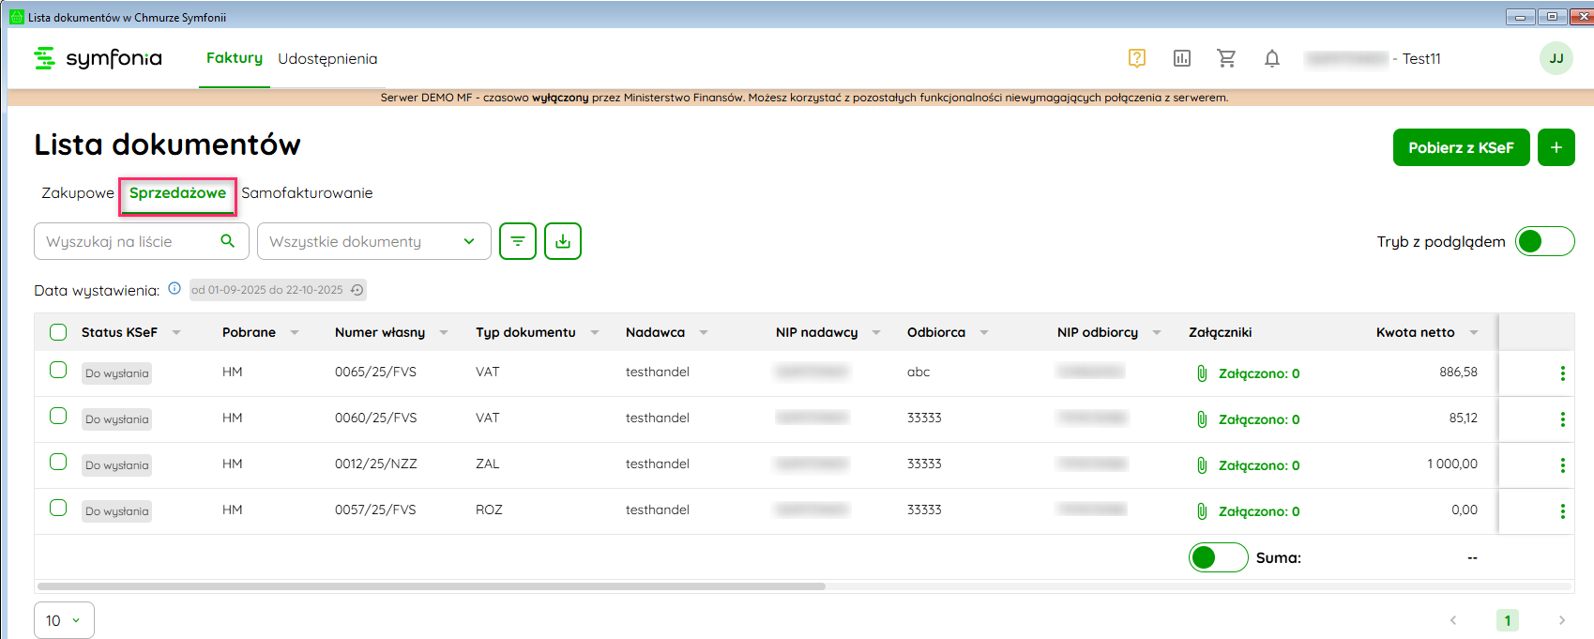The width and height of the screenshot is (1594, 639).
Task: Select checkbox for row 0012/25/NZZ
Action: pos(58,463)
